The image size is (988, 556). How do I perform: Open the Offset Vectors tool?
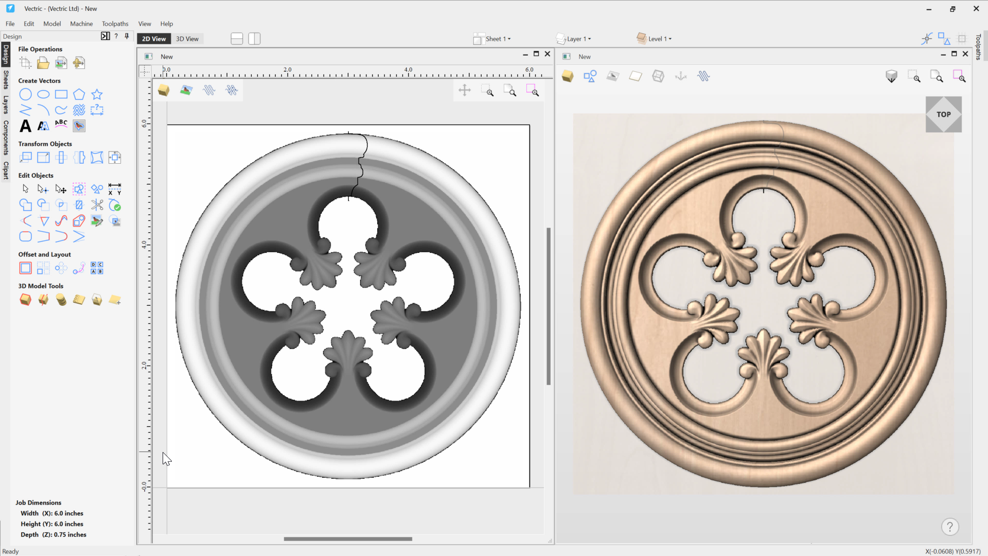click(25, 268)
